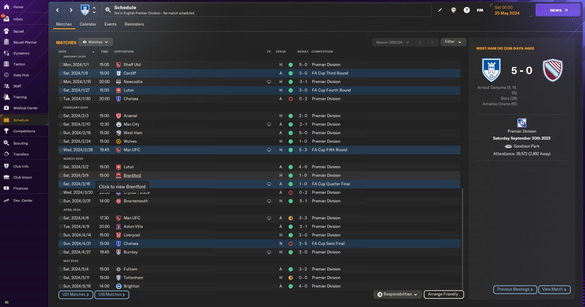This screenshot has width=585, height=307.
Task: Sort by the Date column header
Action: point(63,52)
